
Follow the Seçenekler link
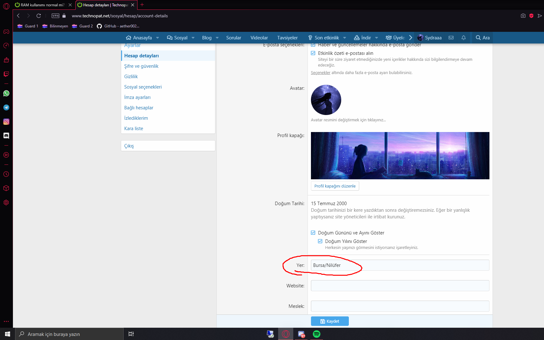(x=321, y=73)
